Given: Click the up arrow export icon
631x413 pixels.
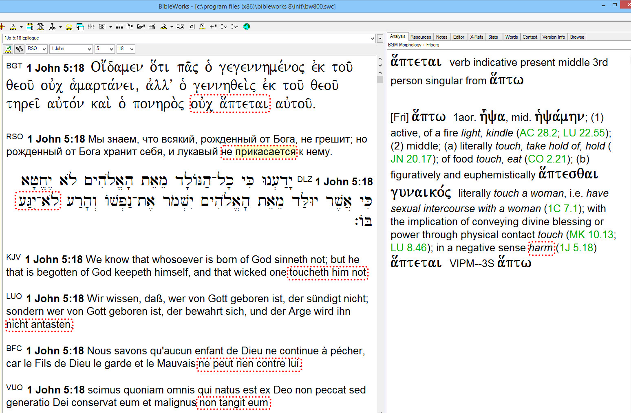Looking at the screenshot, I should 163,27.
